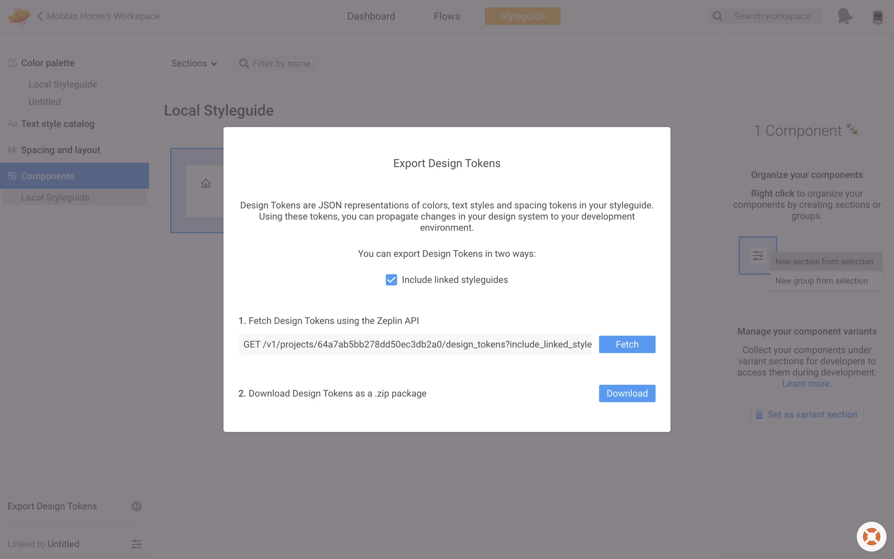Open the help lifebuoy icon
The width and height of the screenshot is (894, 559).
pos(871,537)
